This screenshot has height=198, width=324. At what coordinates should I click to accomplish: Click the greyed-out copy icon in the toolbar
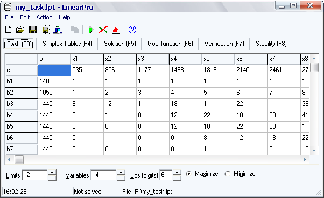(x=74, y=30)
